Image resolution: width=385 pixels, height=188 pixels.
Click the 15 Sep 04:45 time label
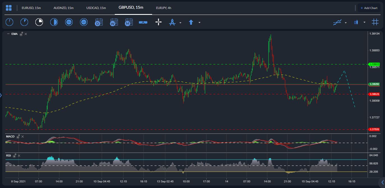(x=310, y=182)
